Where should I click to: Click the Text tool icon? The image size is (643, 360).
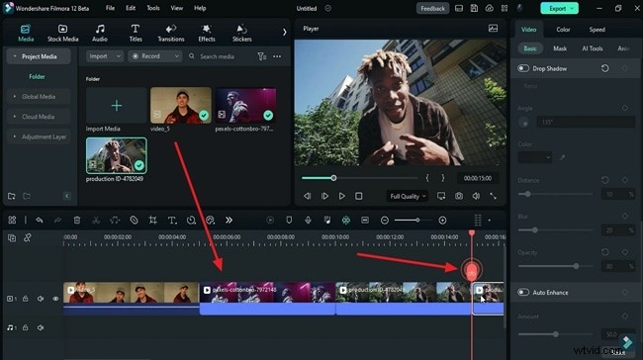pos(172,221)
